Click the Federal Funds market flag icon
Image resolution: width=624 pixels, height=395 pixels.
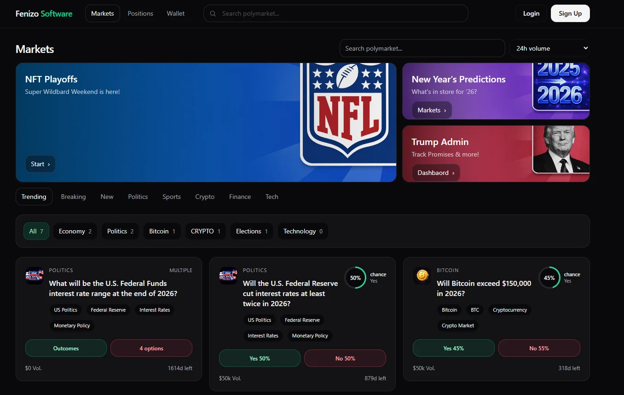(x=35, y=275)
